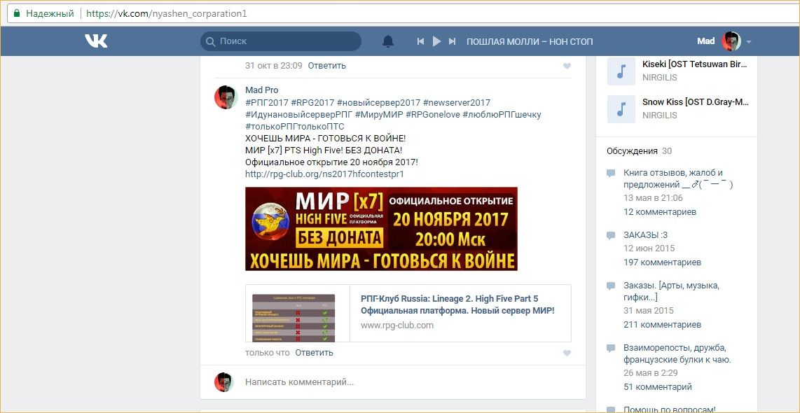Open the notifications bell icon
This screenshot has width=800, height=413.
388,41
